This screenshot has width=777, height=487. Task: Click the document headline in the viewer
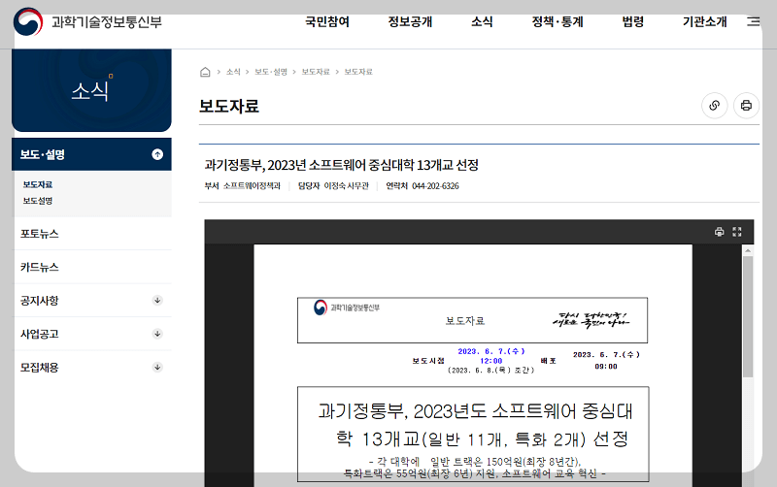click(473, 425)
